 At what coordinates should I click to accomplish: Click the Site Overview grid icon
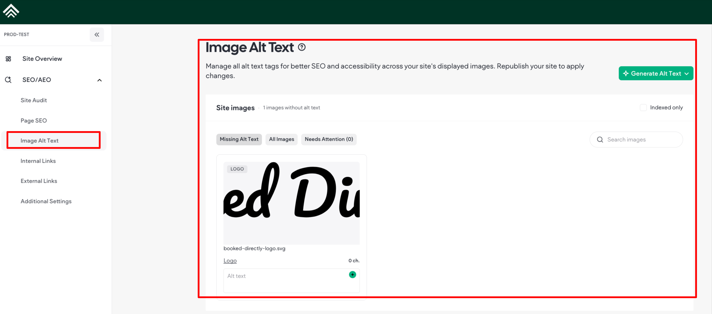(x=8, y=59)
